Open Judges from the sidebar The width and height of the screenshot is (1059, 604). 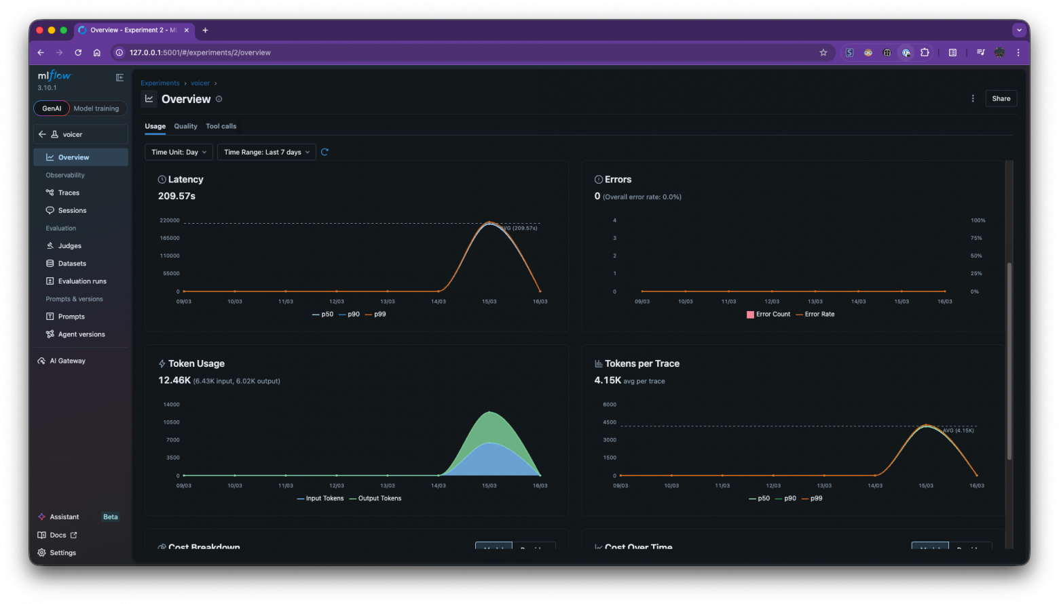tap(69, 246)
